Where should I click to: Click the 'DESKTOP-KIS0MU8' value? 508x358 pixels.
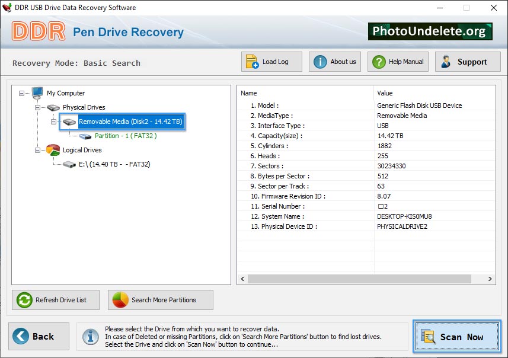pos(404,216)
